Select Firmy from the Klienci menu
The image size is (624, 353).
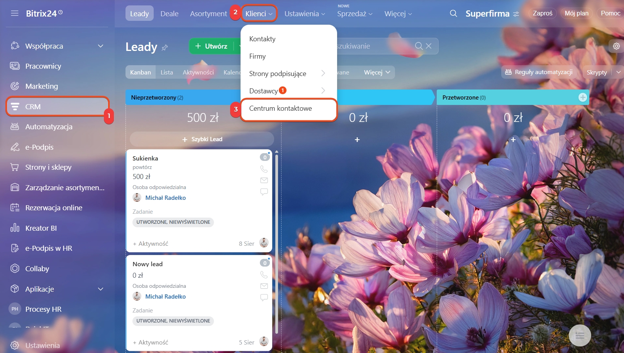pos(258,56)
